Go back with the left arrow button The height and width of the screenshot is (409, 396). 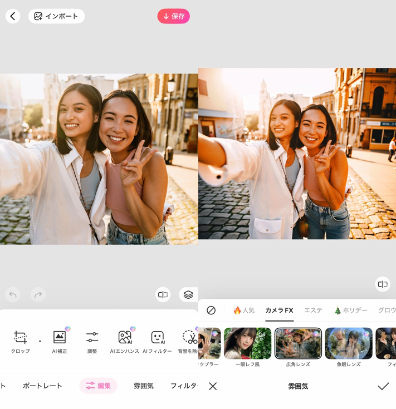[x=12, y=16]
